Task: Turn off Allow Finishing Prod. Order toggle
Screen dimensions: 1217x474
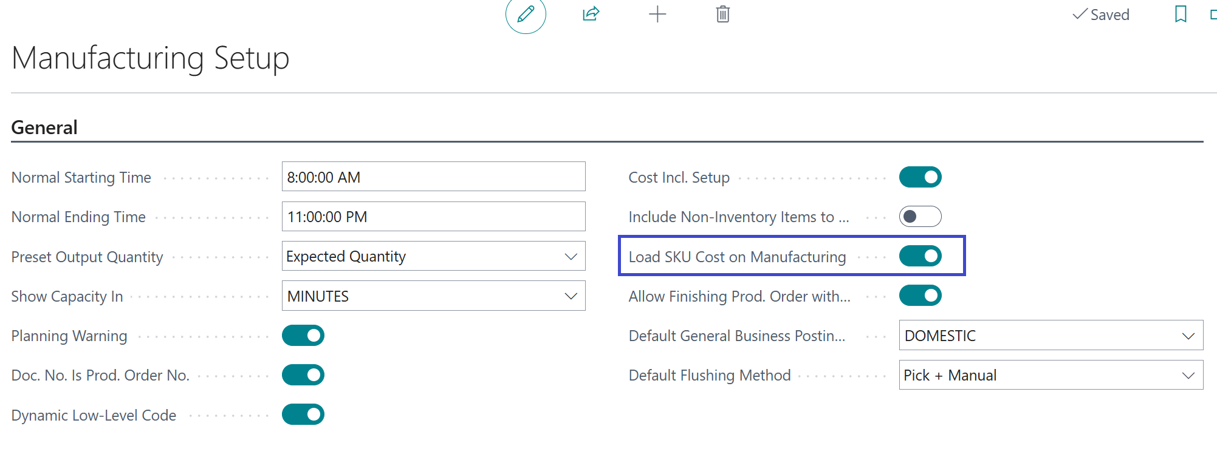Action: pyautogui.click(x=920, y=296)
